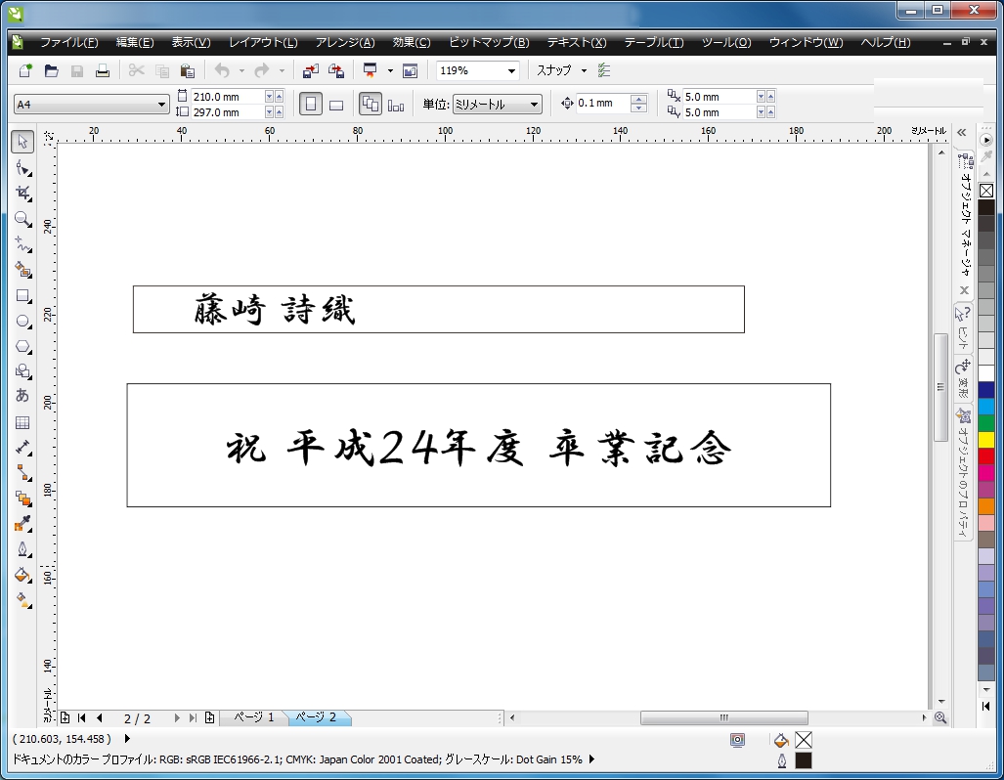Click the horizontal scrollbar thumb
1004x780 pixels.
click(723, 717)
